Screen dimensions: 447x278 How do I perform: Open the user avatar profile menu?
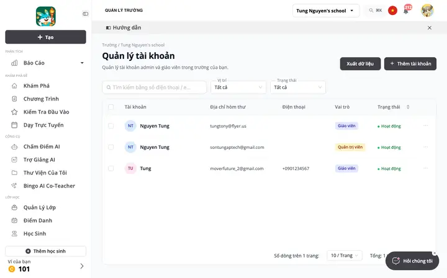pos(427,11)
